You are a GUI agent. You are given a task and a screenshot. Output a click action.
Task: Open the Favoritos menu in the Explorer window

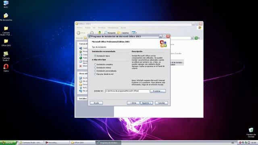(x=102, y=28)
